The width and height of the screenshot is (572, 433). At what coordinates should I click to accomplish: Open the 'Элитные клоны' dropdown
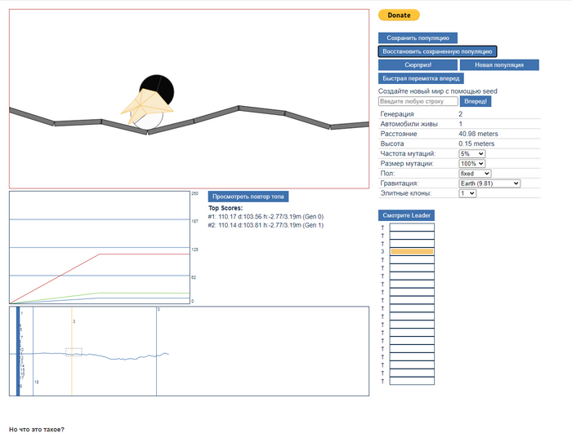(467, 193)
